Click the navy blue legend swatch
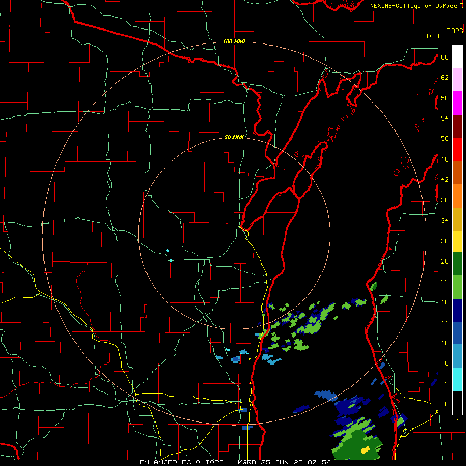The height and width of the screenshot is (466, 466). pyautogui.click(x=457, y=310)
